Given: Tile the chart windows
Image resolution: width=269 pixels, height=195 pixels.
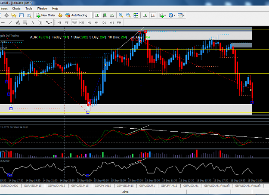Looking at the screenshot, I should (x=136, y=15).
